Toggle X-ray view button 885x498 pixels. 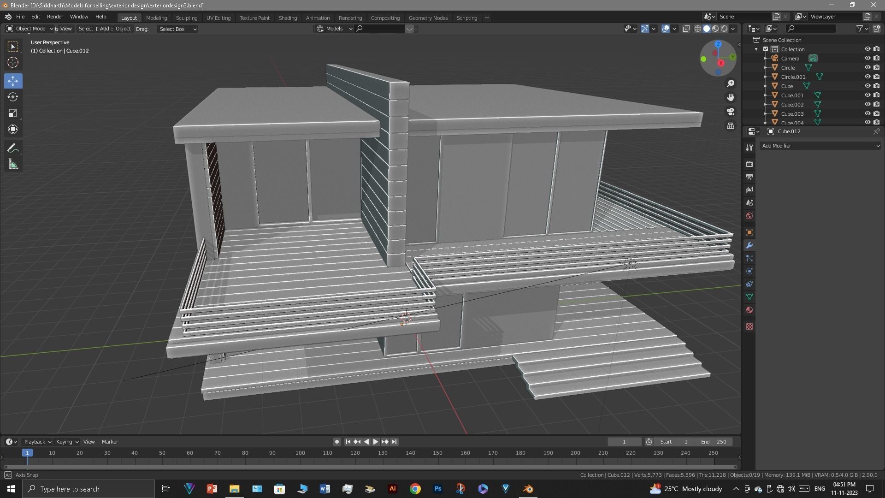(686, 29)
